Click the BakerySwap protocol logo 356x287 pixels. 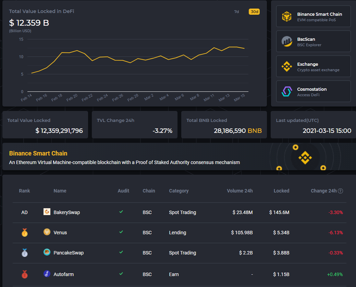pyautogui.click(x=47, y=212)
